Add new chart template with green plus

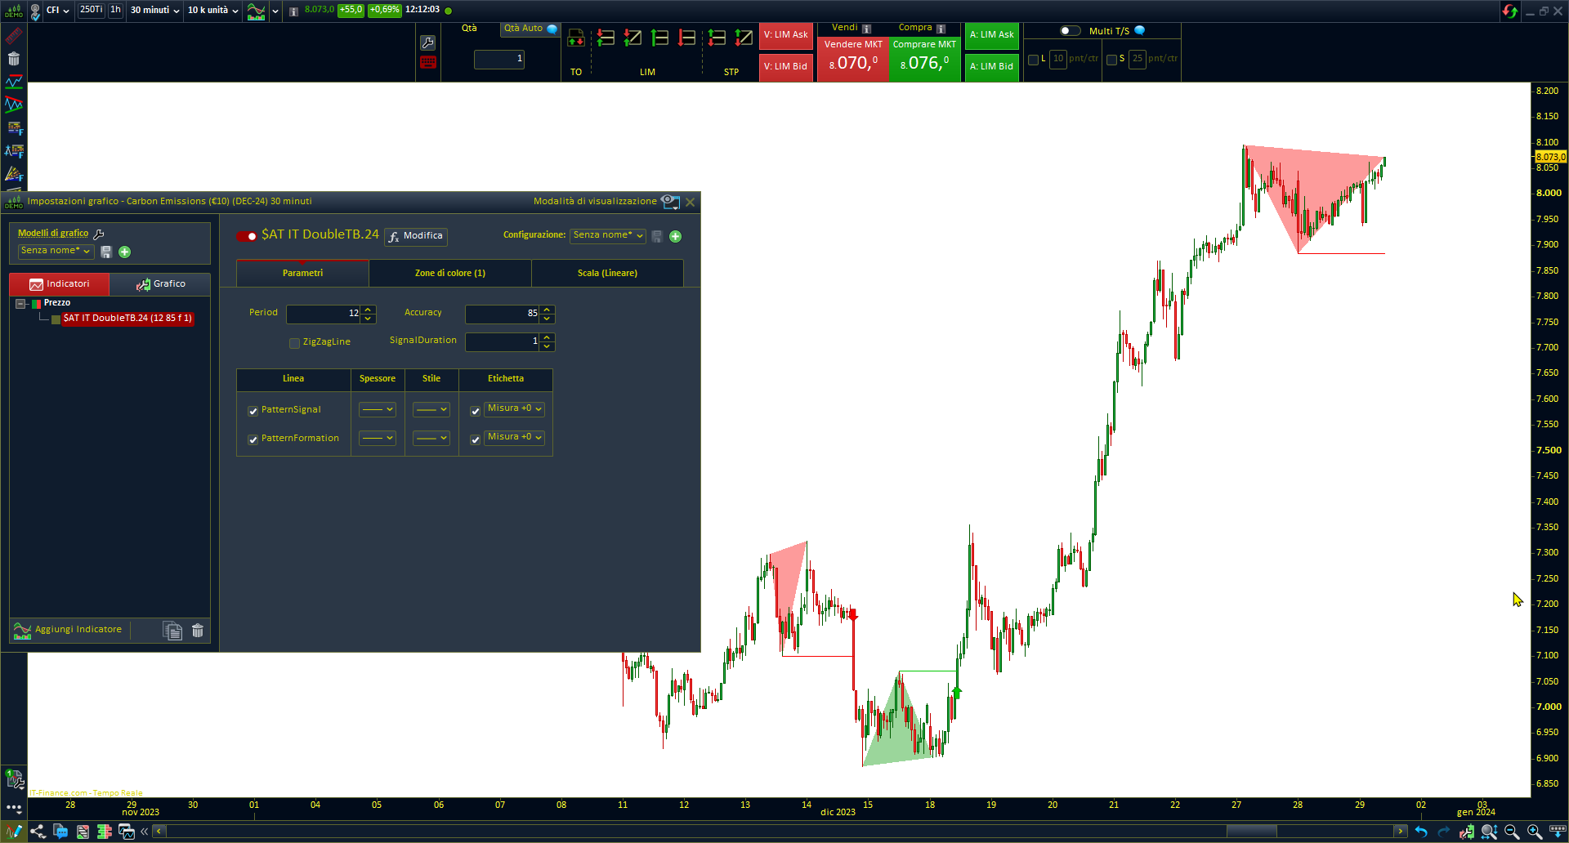click(x=125, y=252)
